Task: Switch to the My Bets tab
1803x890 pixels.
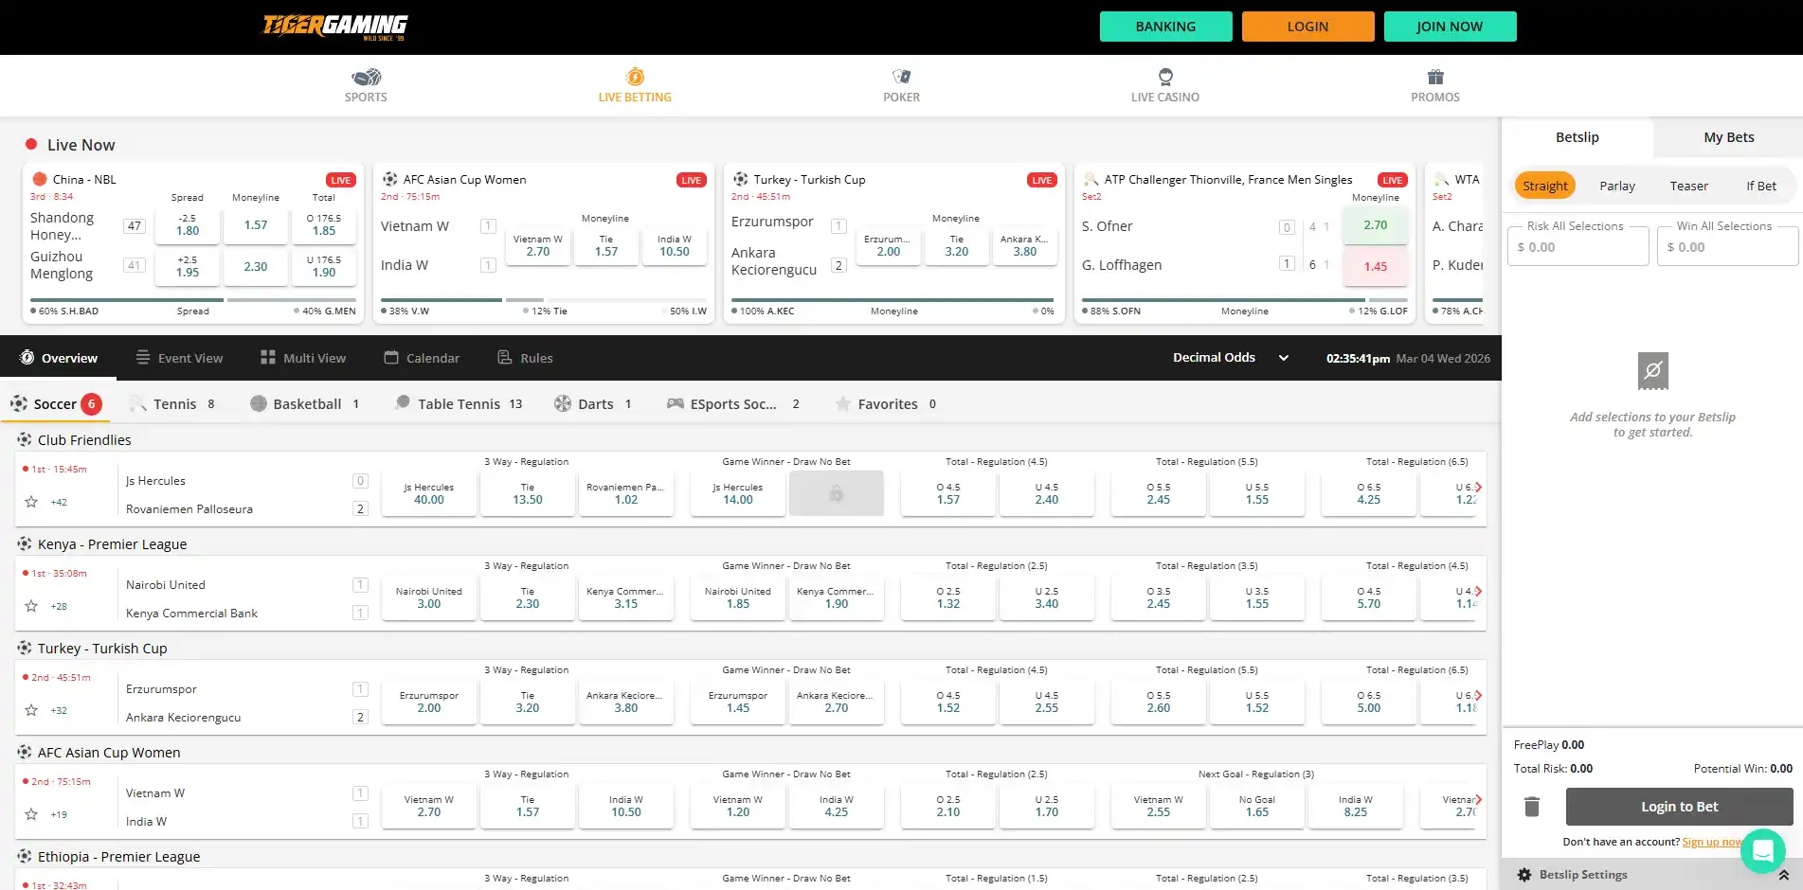Action: pos(1728,137)
